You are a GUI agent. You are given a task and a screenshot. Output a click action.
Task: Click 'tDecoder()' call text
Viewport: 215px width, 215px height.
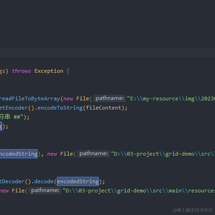click(x=15, y=181)
